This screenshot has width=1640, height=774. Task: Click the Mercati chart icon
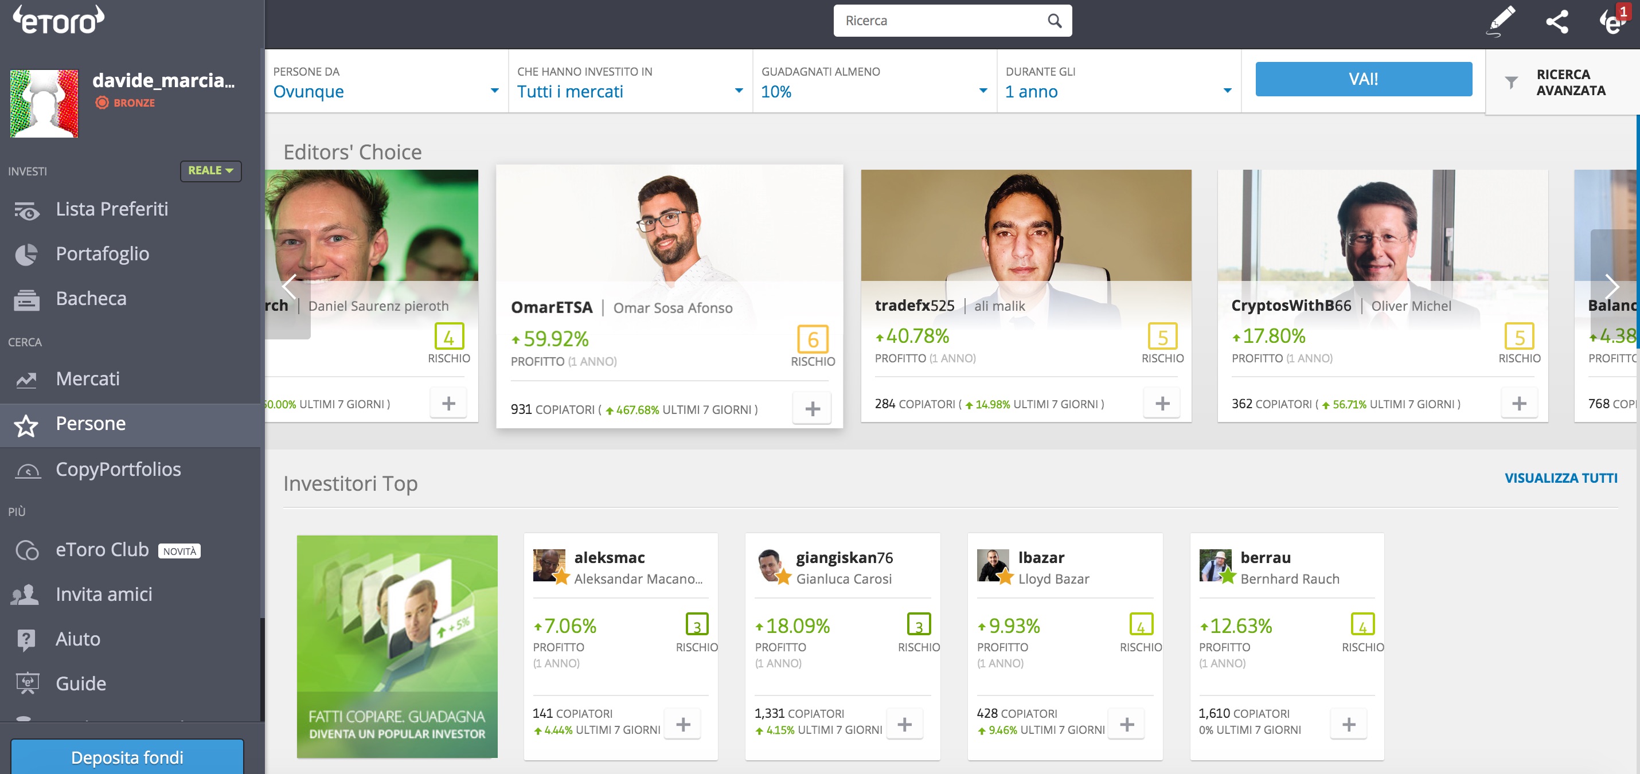point(27,380)
